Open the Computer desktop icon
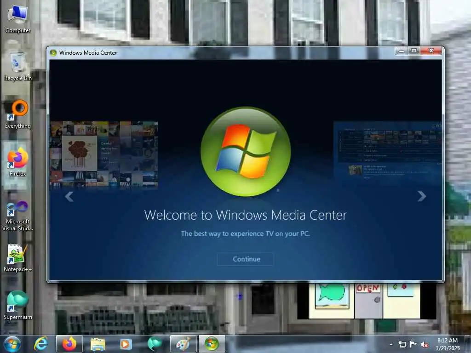Screen dimensions: 471x353 point(18,19)
